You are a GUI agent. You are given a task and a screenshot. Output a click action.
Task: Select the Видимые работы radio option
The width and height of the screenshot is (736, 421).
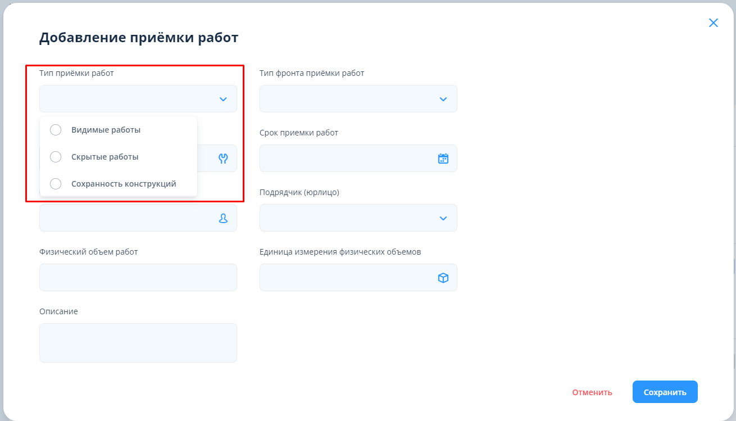(56, 130)
